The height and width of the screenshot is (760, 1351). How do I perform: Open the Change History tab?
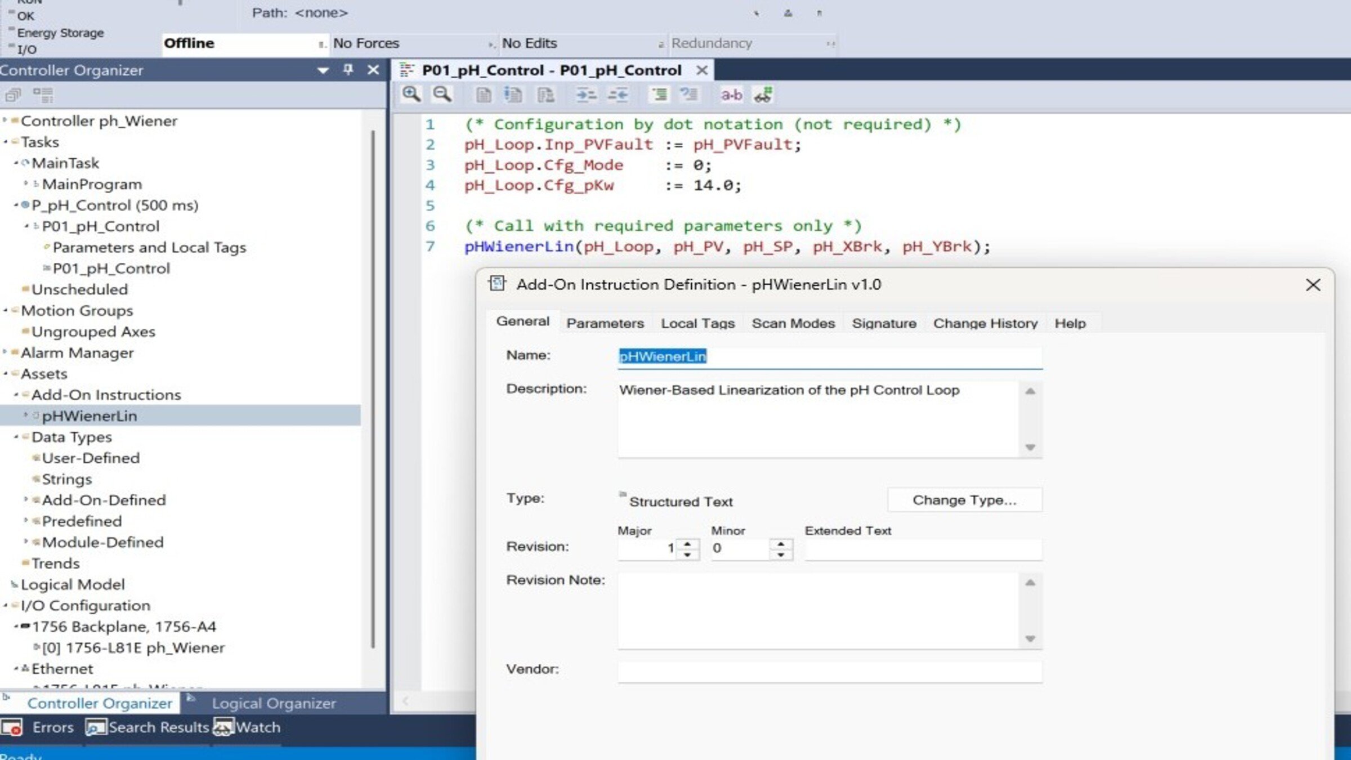click(985, 323)
